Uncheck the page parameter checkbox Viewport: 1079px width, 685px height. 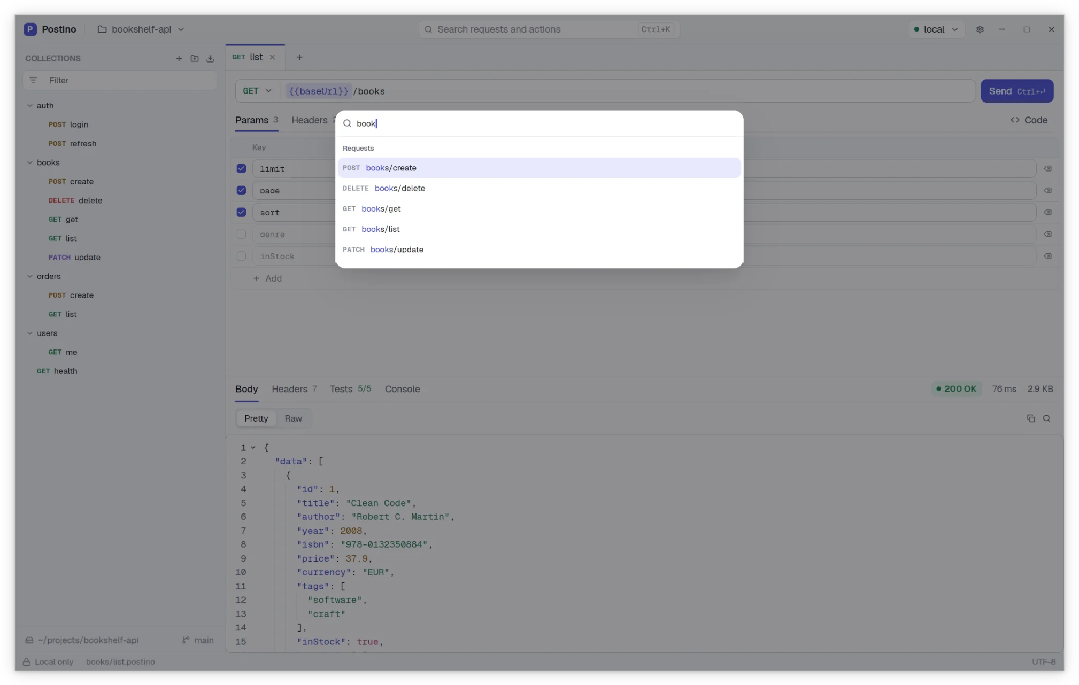241,190
